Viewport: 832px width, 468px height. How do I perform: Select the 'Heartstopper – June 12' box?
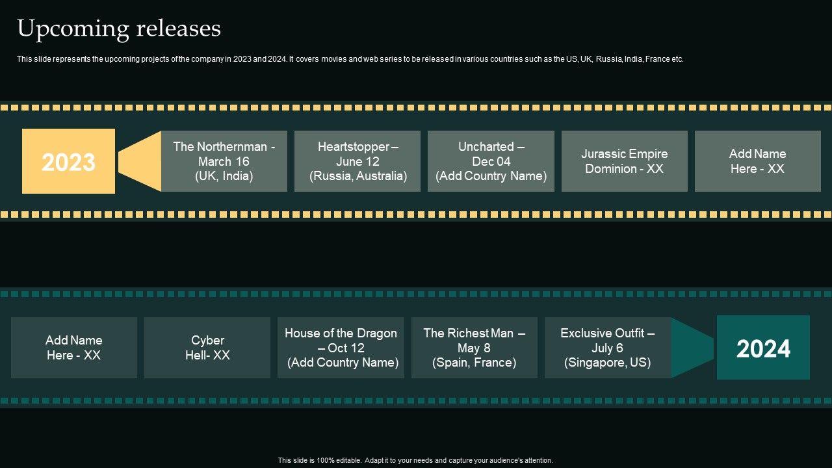point(357,161)
